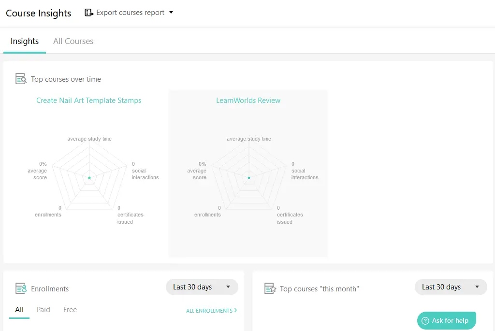Click the Export courses report document icon

click(x=88, y=13)
